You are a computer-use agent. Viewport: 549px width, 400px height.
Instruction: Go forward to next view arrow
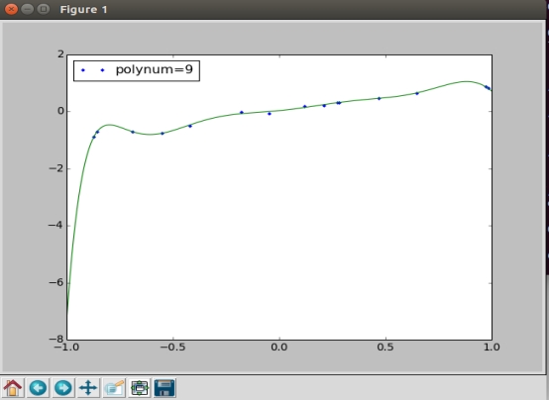click(x=63, y=388)
